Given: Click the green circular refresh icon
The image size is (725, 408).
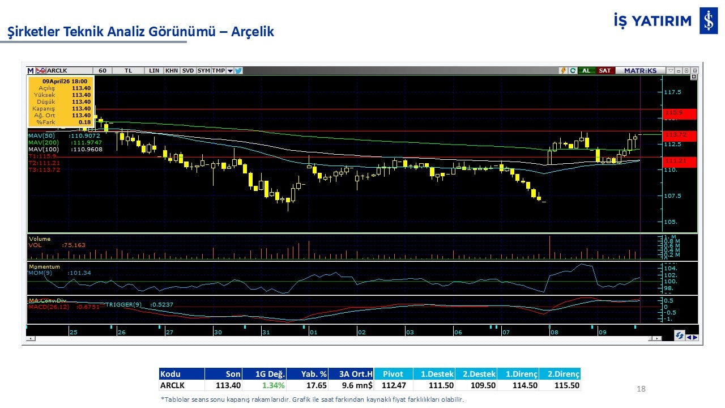Looking at the screenshot, I should click(x=573, y=71).
